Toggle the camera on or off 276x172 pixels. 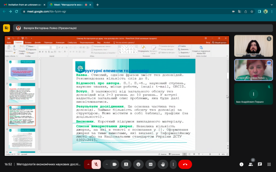115,164
